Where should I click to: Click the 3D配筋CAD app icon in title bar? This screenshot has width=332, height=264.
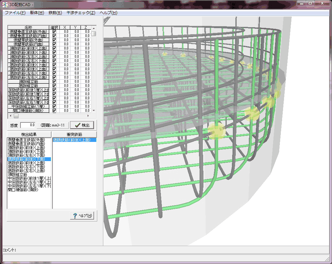pyautogui.click(x=5, y=4)
